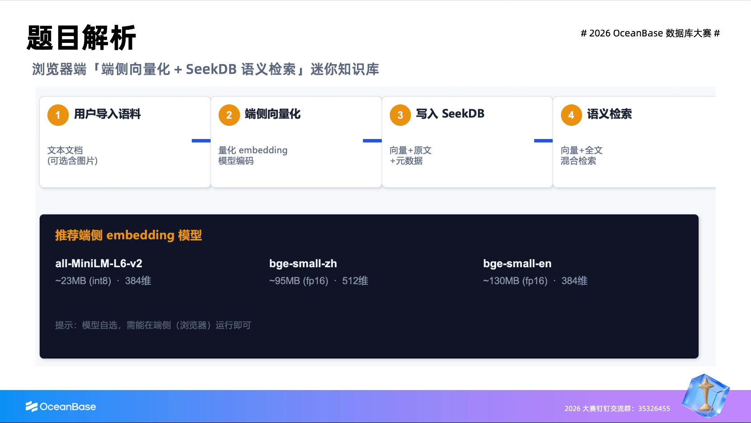Select the 语义检索 card heading
Image resolution: width=751 pixels, height=423 pixels.
pyautogui.click(x=609, y=114)
